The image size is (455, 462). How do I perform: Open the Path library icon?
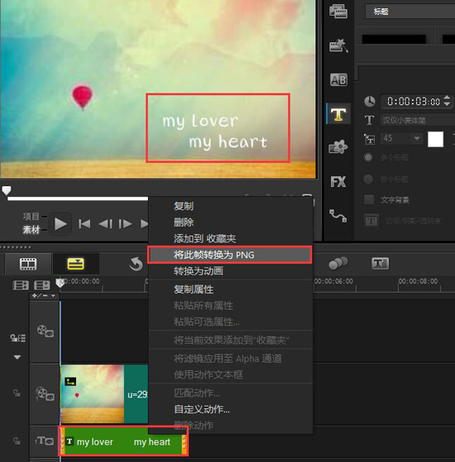[338, 216]
